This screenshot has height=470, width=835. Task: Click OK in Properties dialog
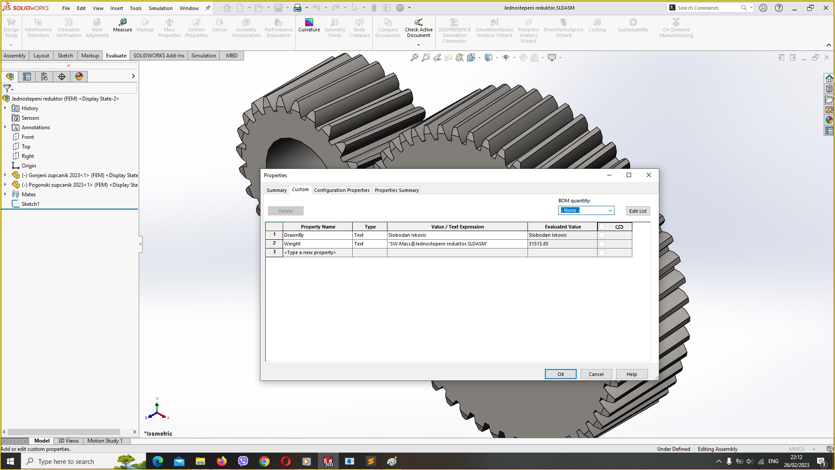pos(561,374)
